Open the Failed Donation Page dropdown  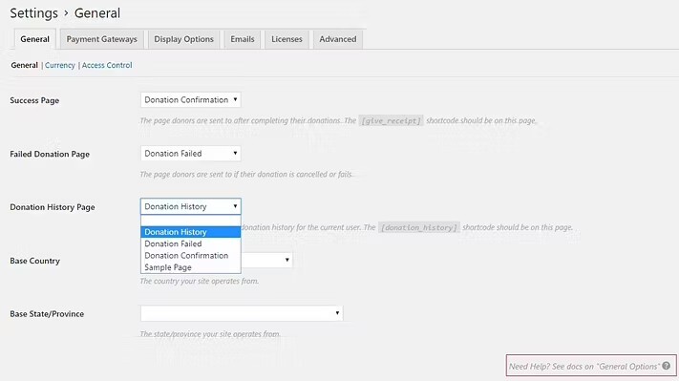point(191,154)
